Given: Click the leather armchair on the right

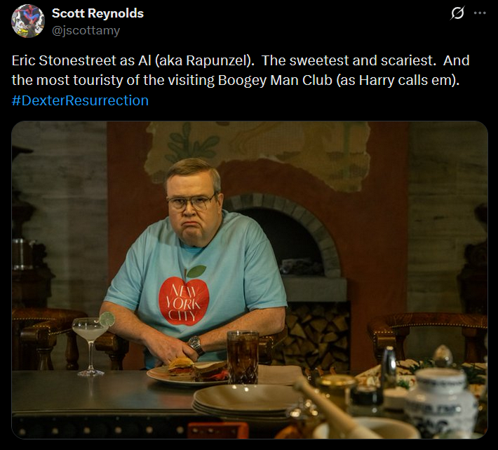Looking at the screenshot, I should [x=427, y=337].
